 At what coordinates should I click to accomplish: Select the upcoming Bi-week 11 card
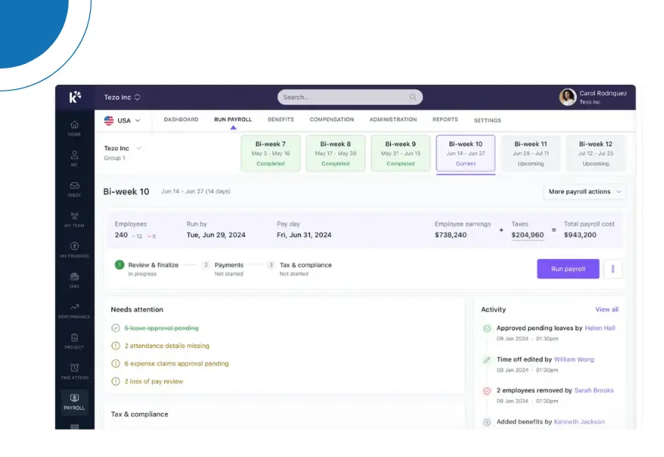point(530,153)
